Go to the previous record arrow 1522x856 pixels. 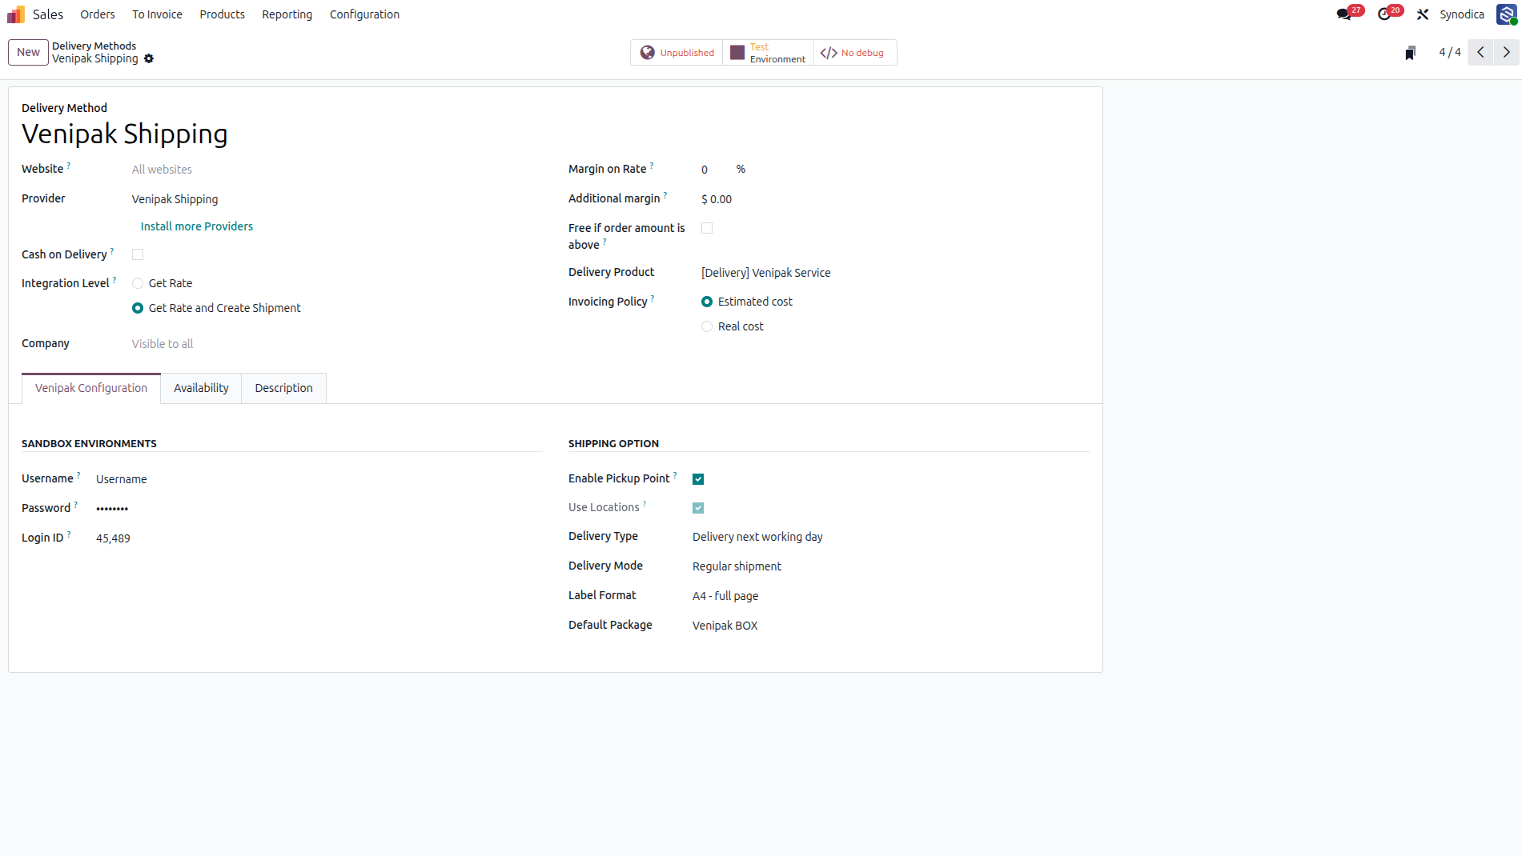pos(1480,52)
